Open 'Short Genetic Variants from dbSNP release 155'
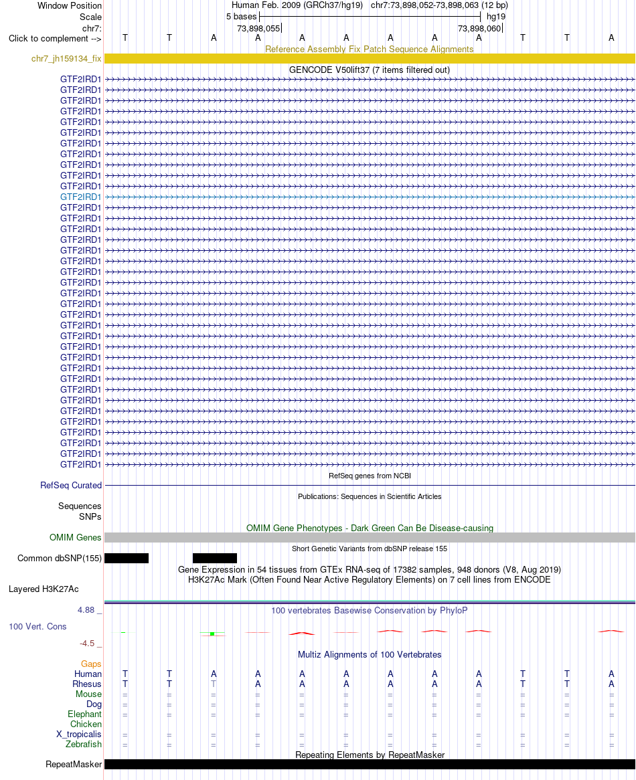The image size is (636, 780). click(370, 549)
